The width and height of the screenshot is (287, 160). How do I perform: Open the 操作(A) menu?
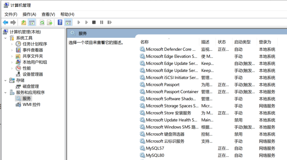(x=29, y=14)
